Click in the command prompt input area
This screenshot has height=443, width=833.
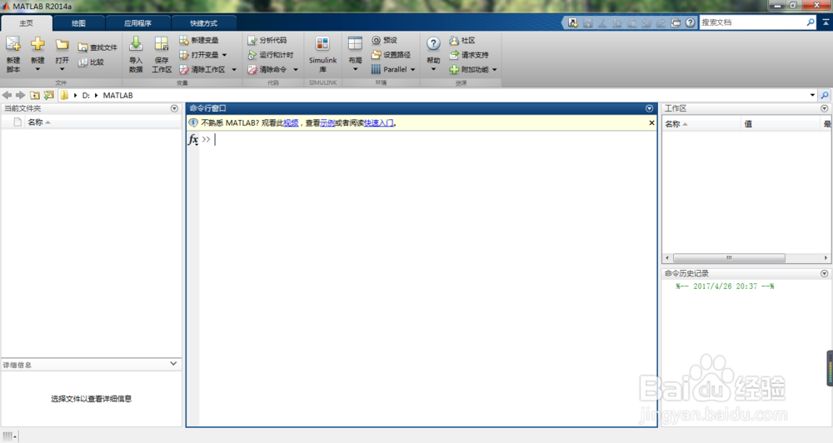click(x=427, y=139)
